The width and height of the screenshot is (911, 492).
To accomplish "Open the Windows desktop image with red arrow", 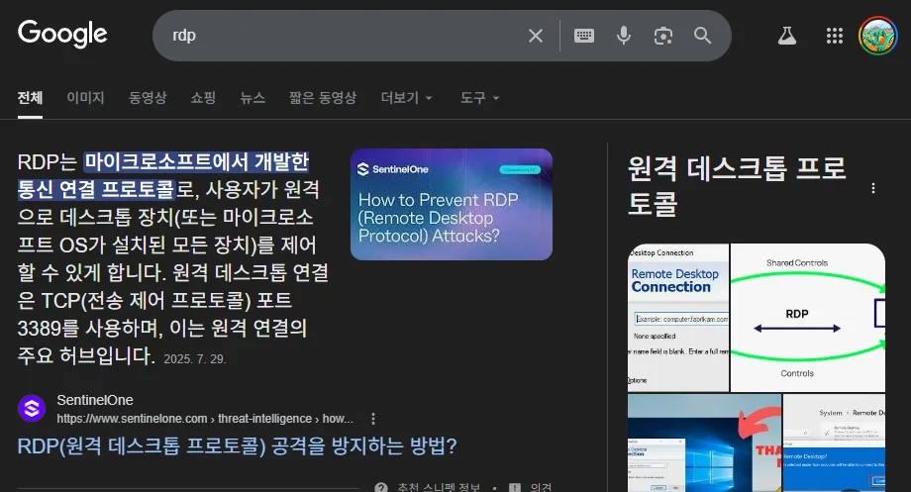I will coord(704,443).
